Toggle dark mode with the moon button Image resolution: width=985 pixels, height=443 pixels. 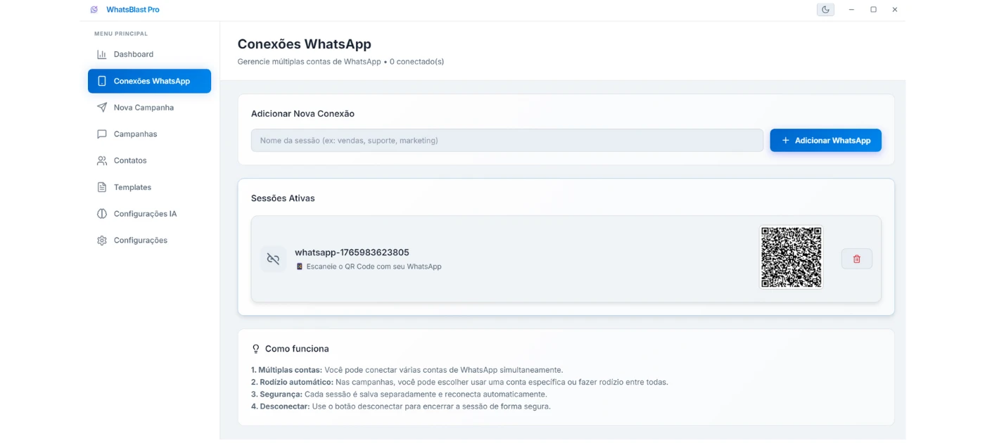tap(825, 10)
